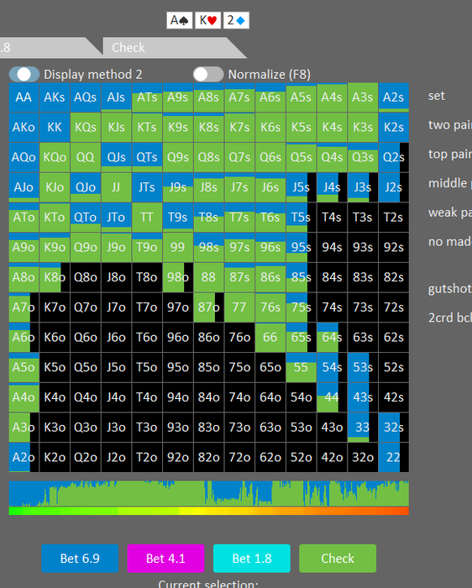Select the 72o hand cell
The image size is (472, 588).
tap(239, 457)
